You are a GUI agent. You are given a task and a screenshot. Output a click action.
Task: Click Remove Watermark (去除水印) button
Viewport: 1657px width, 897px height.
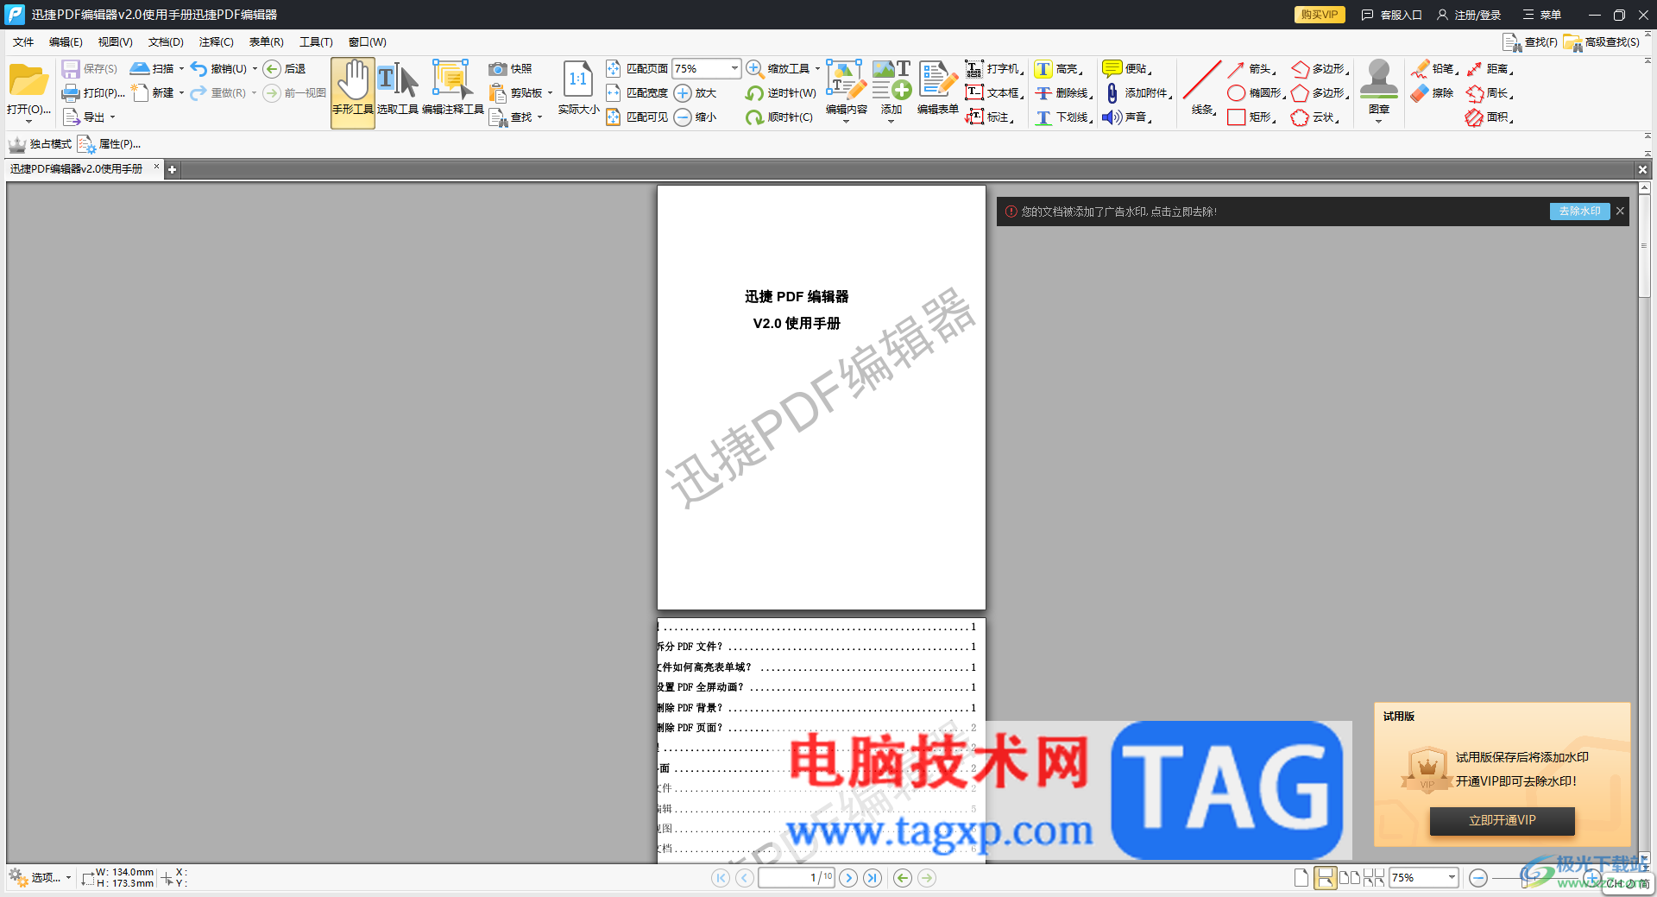(x=1579, y=212)
